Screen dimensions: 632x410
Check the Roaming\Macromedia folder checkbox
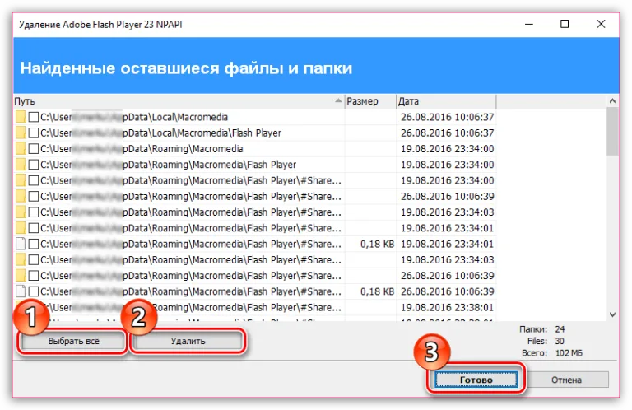(x=34, y=149)
